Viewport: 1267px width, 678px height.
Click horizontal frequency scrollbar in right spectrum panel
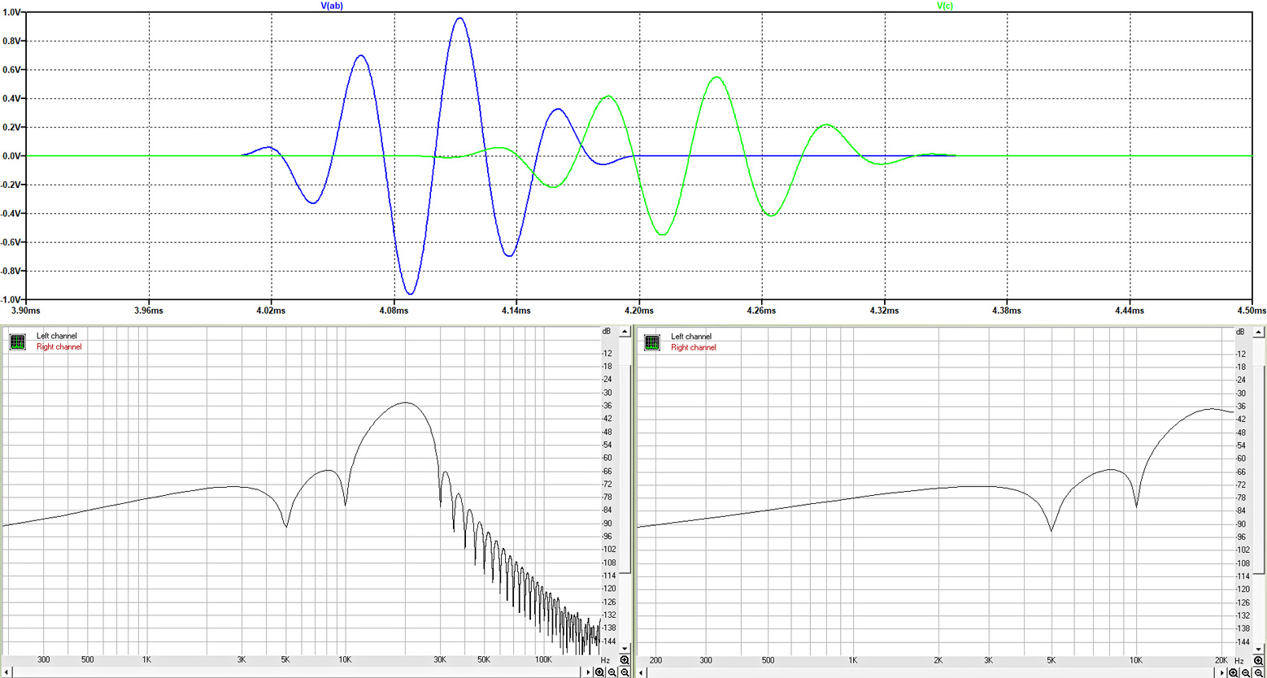[931, 672]
